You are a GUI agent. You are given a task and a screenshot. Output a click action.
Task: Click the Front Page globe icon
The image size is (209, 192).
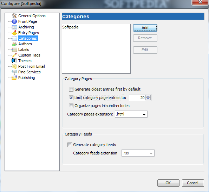tap(14, 21)
